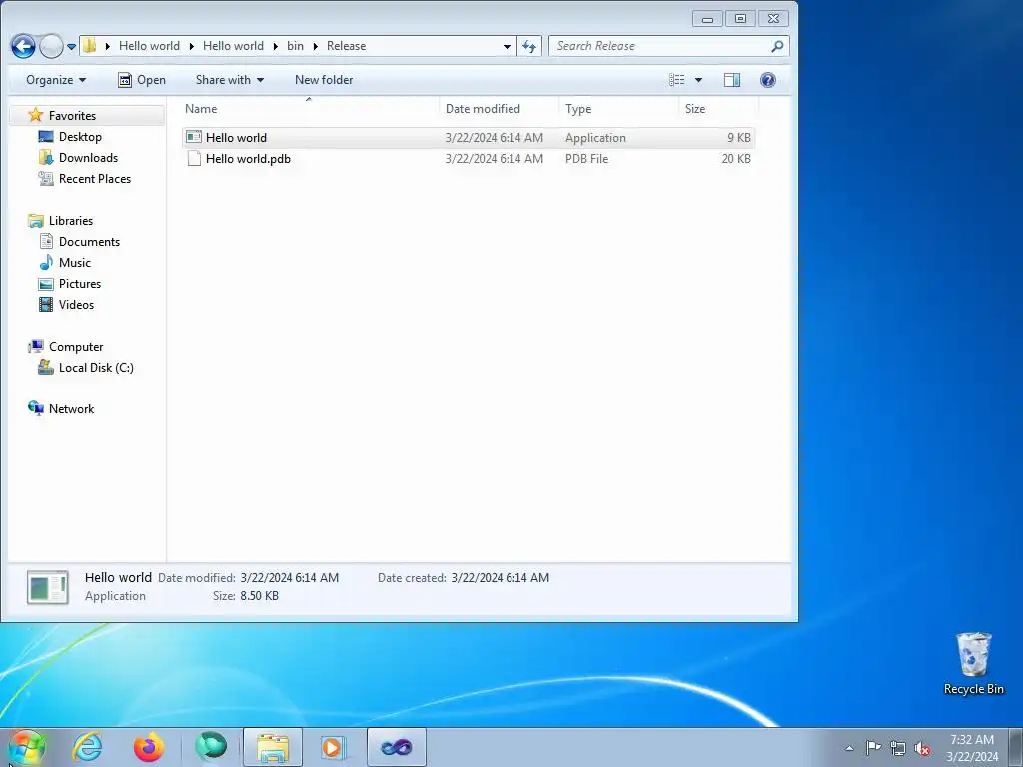
Task: Open Network in the navigation pane
Action: (71, 408)
